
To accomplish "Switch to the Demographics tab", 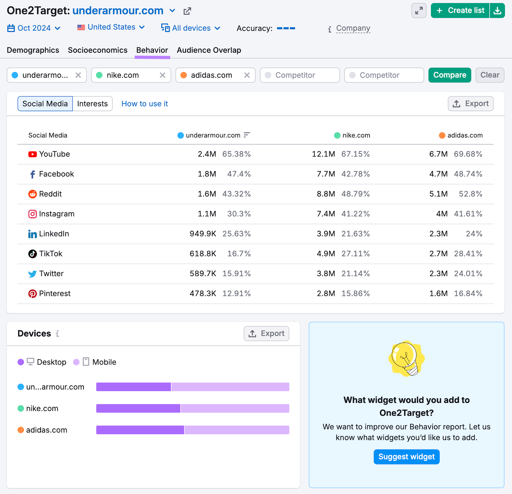I will coord(33,50).
